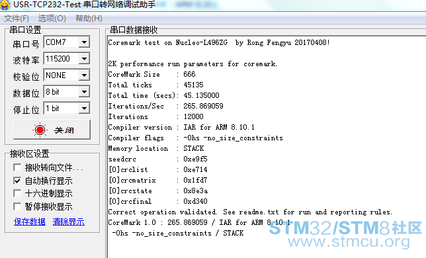426x258 pixels.
Task: Click the 关闭 serial port button
Action: click(52, 130)
